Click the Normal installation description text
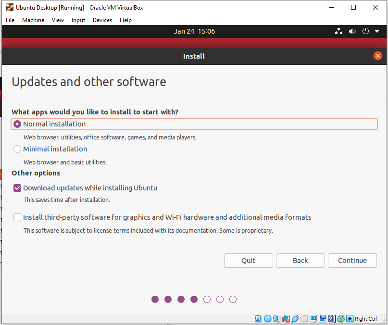 [110, 137]
